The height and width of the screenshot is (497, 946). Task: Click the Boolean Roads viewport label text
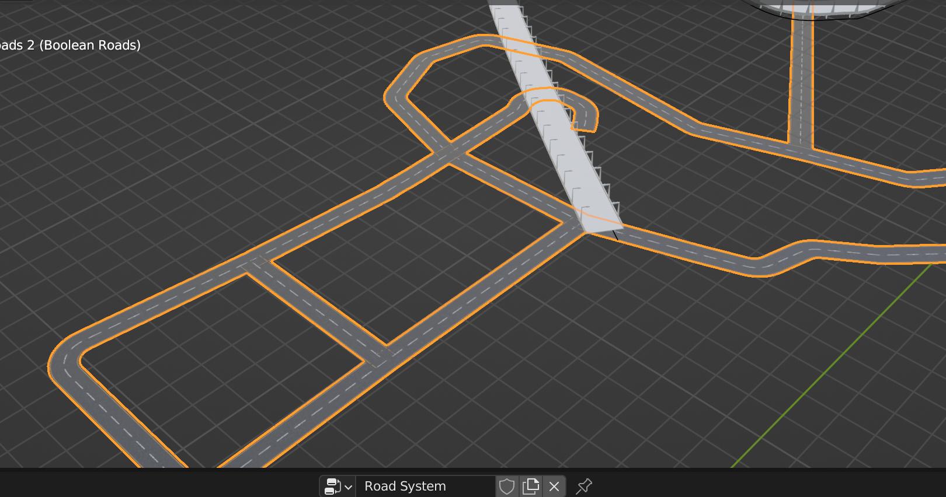(70, 45)
